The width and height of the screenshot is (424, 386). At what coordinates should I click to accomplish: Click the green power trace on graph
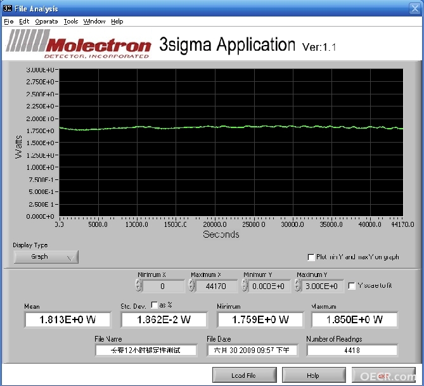(231, 127)
